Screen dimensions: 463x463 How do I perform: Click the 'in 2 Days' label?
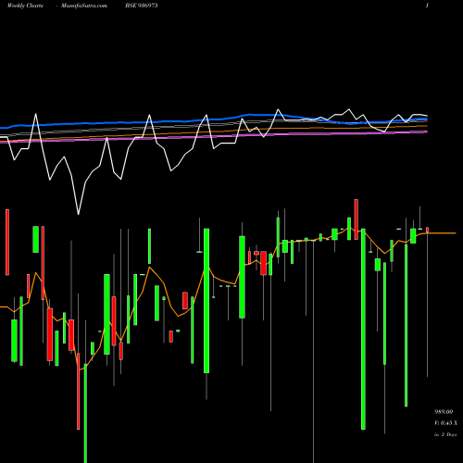click(445, 434)
